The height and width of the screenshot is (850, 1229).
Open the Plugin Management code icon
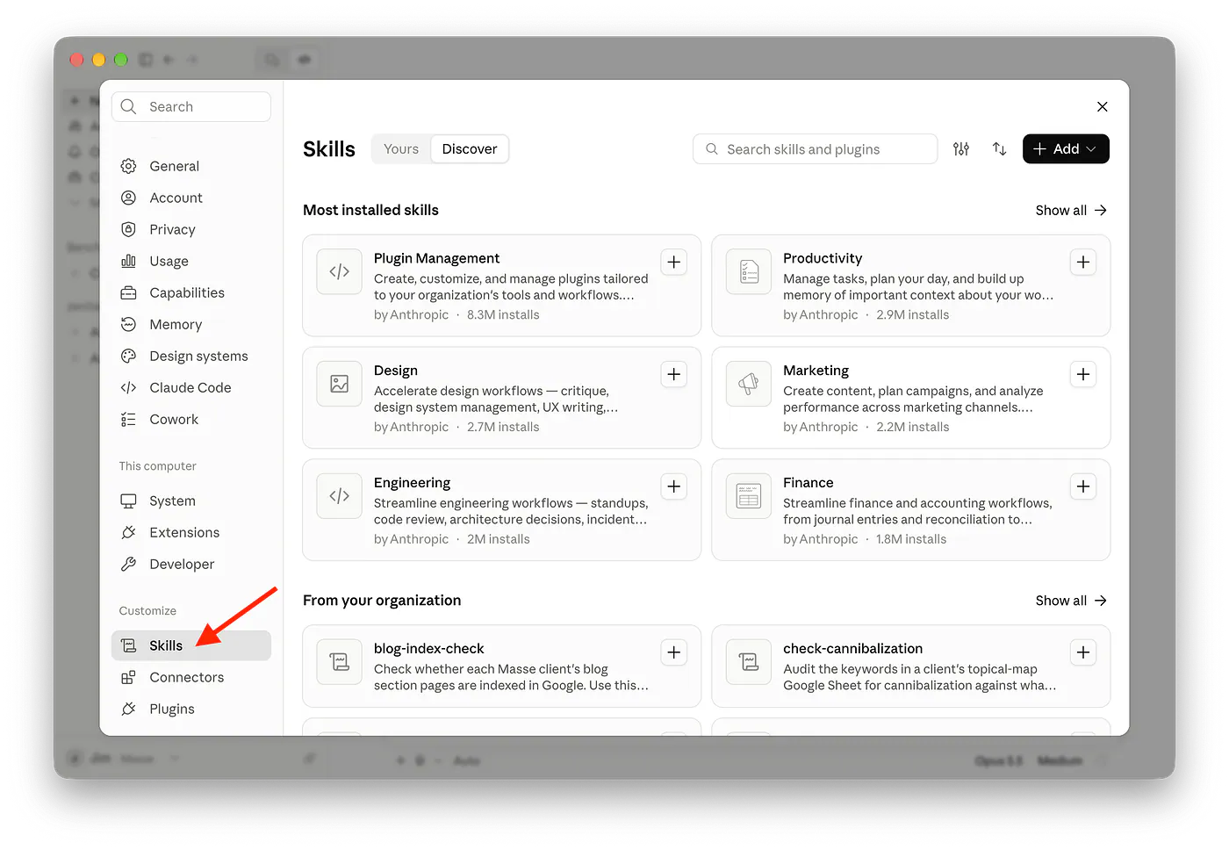pos(340,272)
